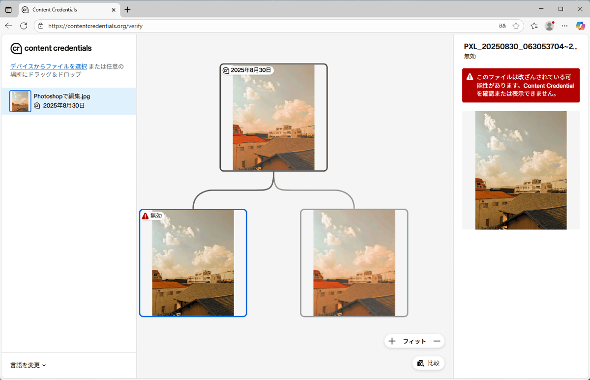
Task: Click the PXL_20250830 file name heading
Action: 521,46
